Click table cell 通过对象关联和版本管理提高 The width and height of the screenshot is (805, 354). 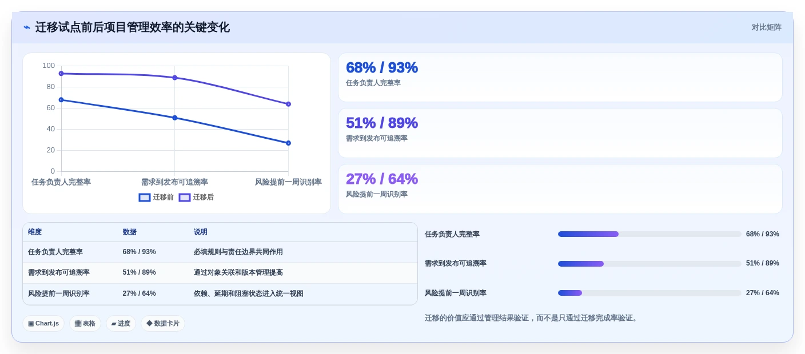coord(238,273)
